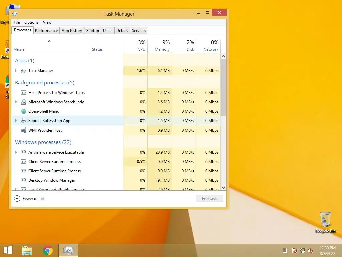Click the scrollbar up arrow
The image size is (342, 257).
pyautogui.click(x=223, y=56)
